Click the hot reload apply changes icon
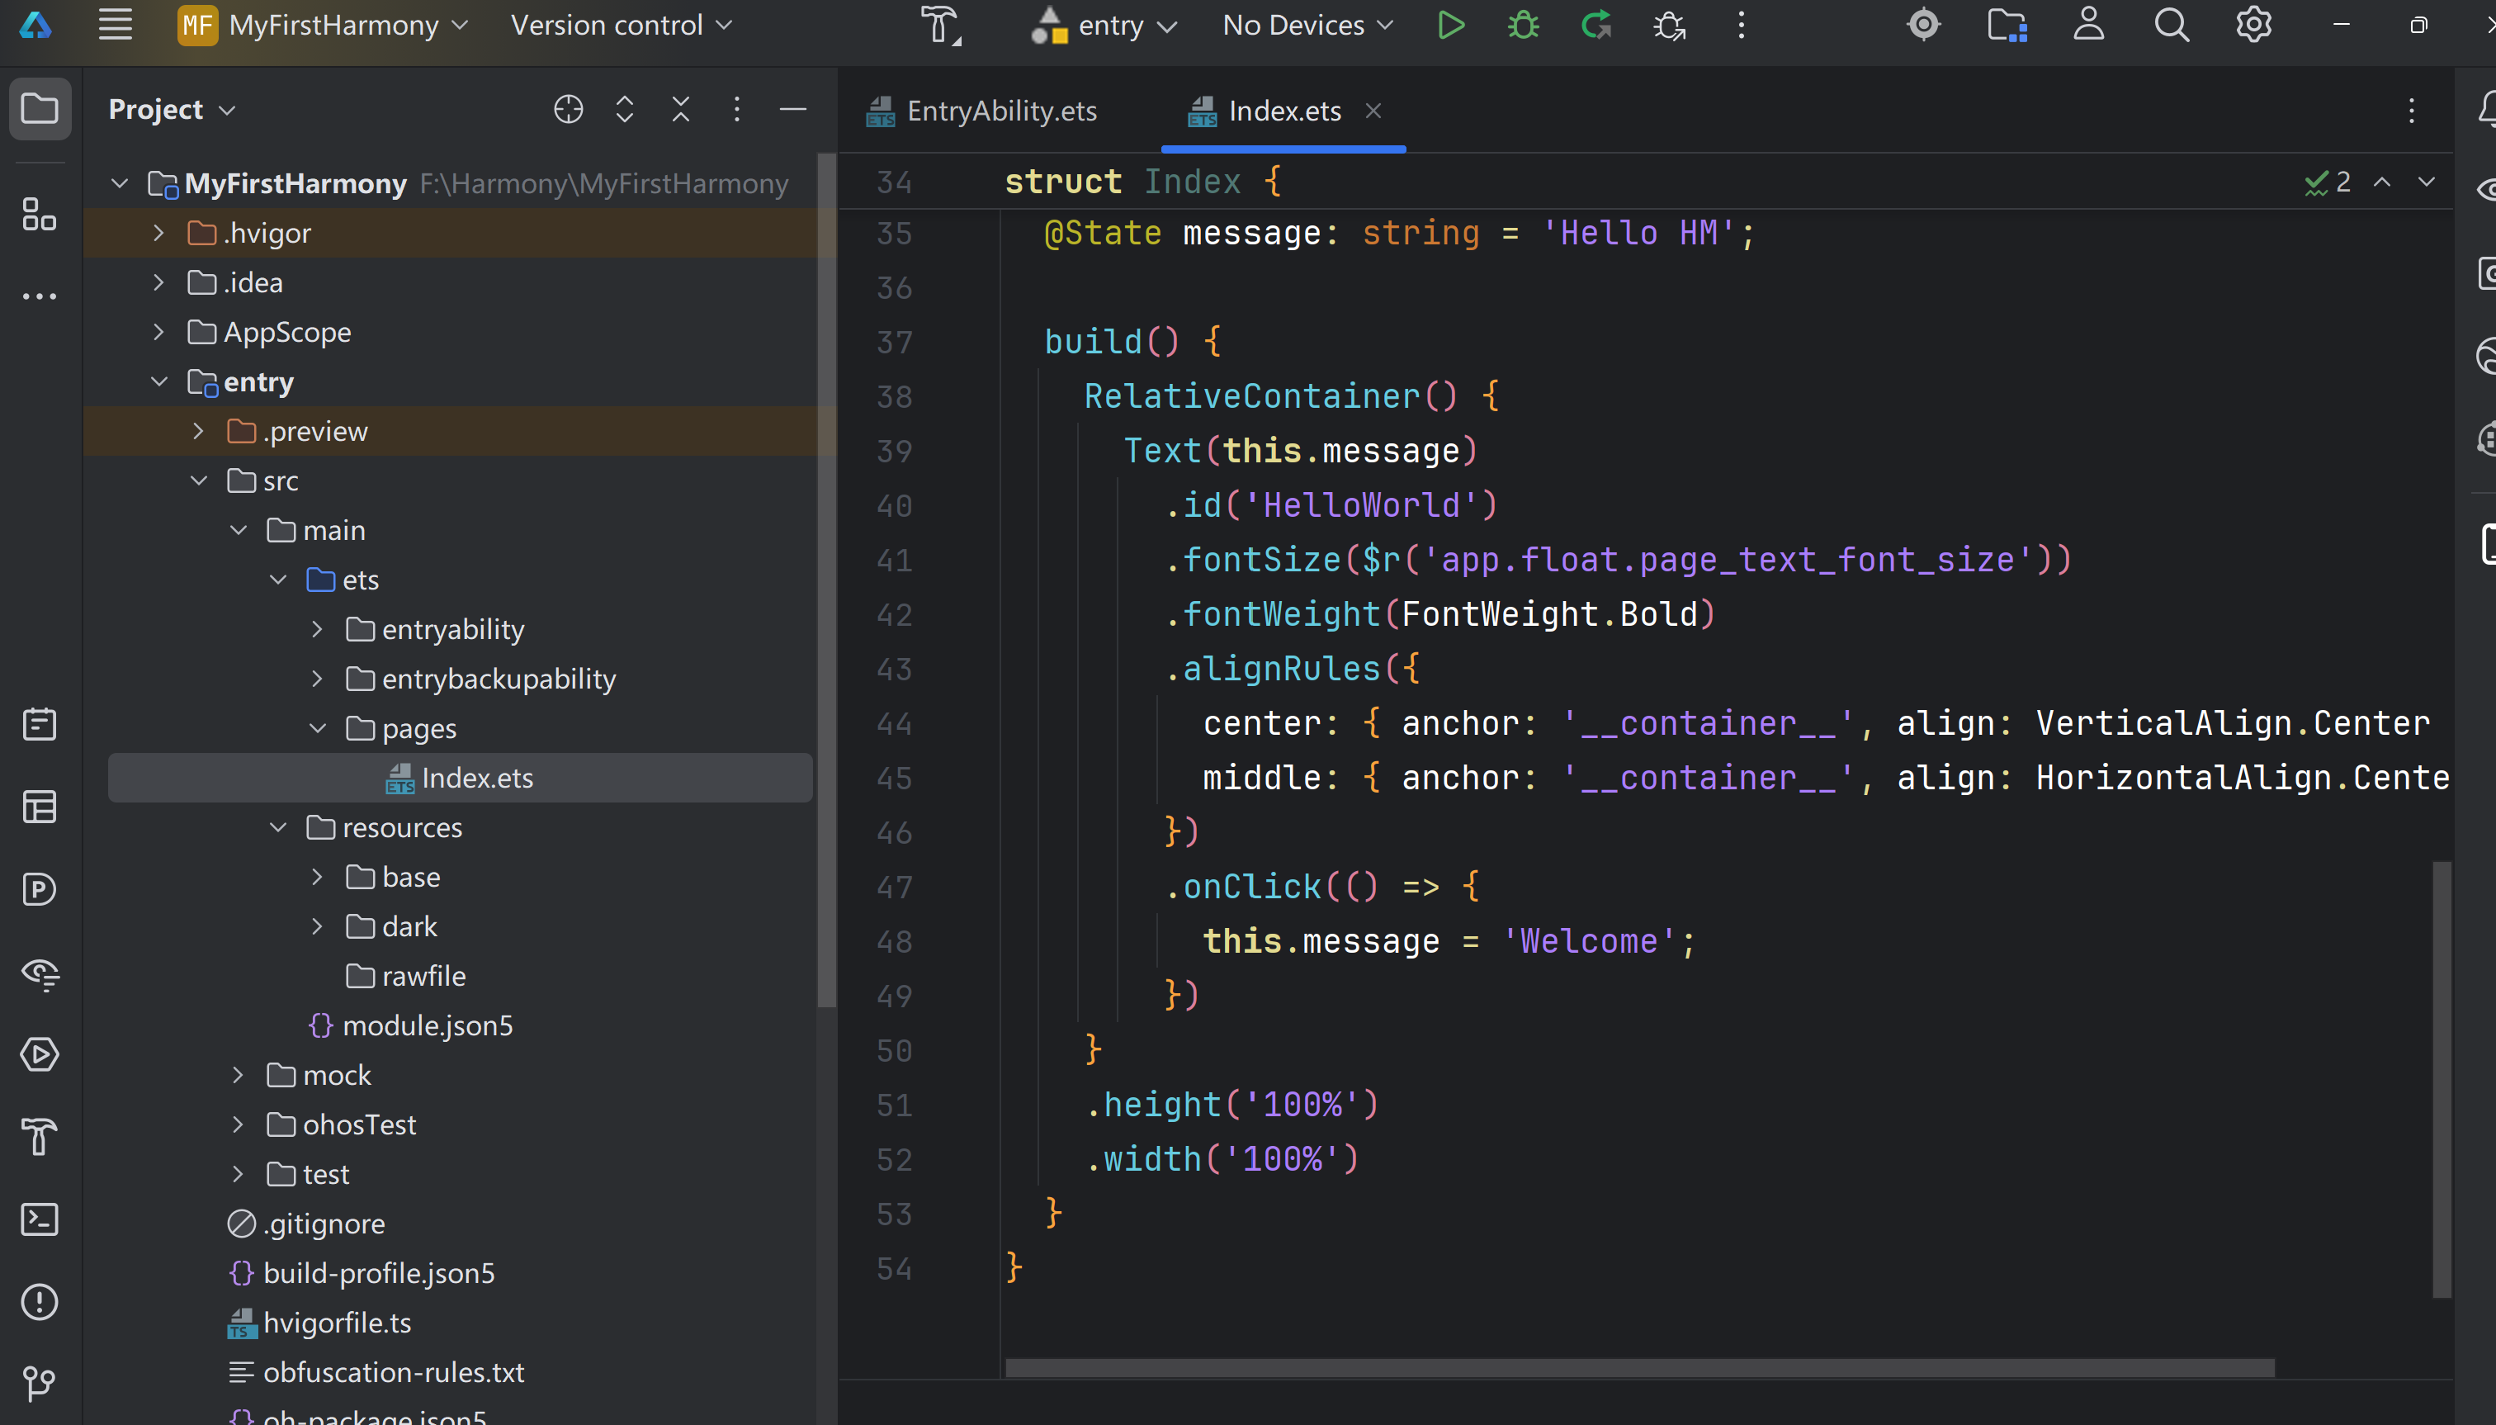2496x1425 pixels. pyautogui.click(x=1595, y=25)
